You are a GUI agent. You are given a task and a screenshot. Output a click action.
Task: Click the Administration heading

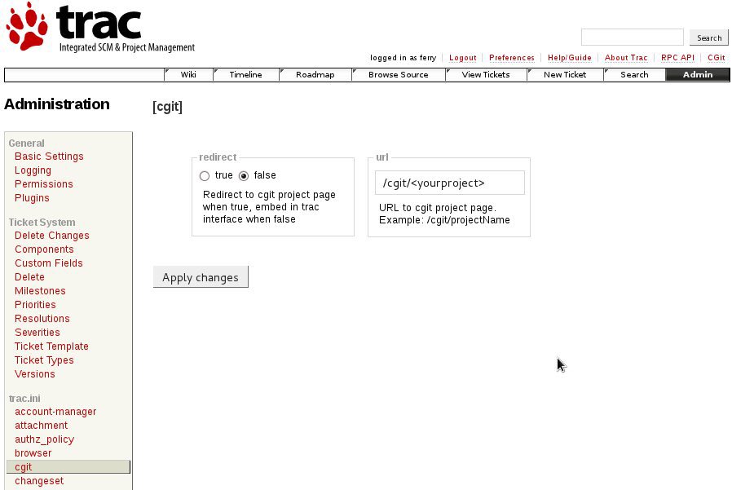point(57,104)
